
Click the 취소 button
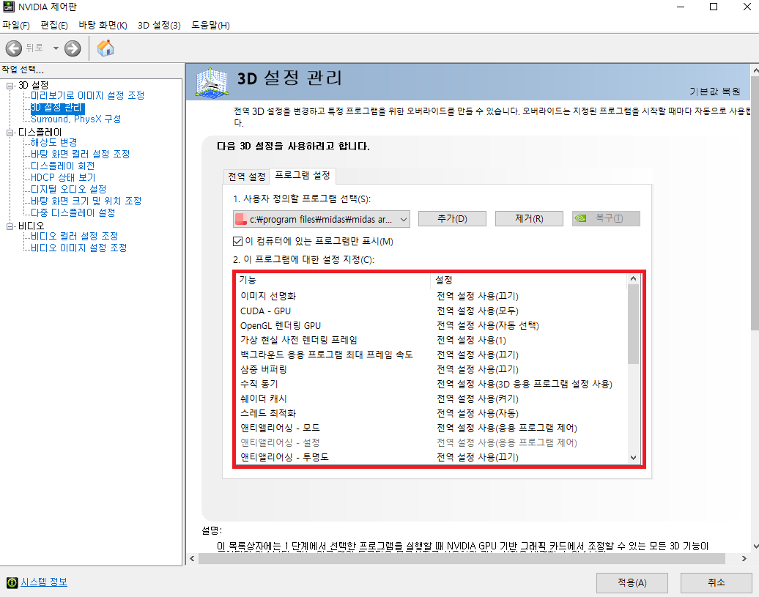[x=717, y=583]
